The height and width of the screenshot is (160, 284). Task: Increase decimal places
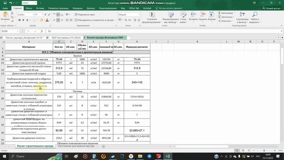coord(135,20)
